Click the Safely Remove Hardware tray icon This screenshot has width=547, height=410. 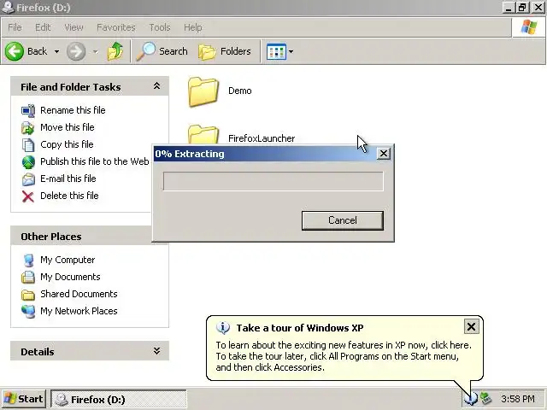click(486, 399)
